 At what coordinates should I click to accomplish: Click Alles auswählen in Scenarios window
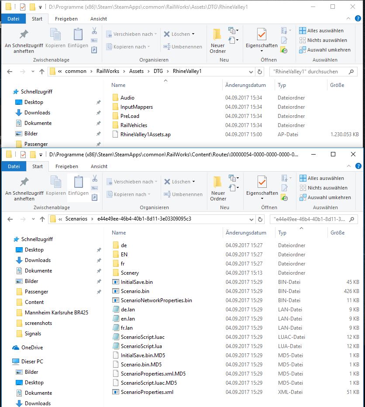click(x=322, y=178)
